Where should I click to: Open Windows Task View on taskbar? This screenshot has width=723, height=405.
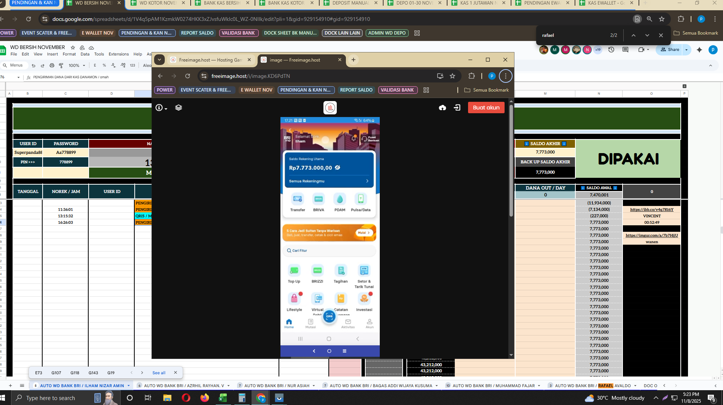coord(148,398)
